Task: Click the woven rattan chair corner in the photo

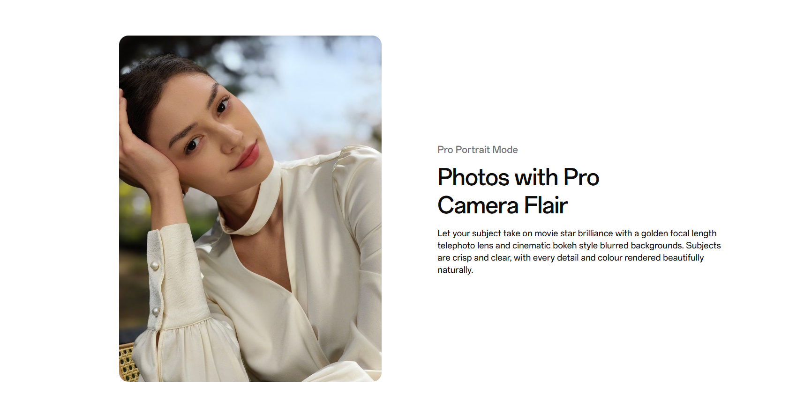Action: 127,362
